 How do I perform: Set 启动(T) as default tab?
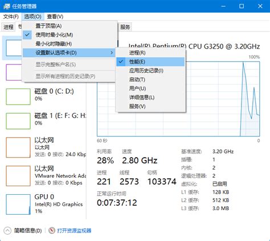click(150, 79)
